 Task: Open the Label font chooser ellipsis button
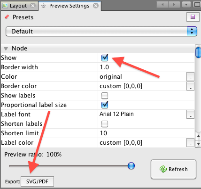click(190, 114)
